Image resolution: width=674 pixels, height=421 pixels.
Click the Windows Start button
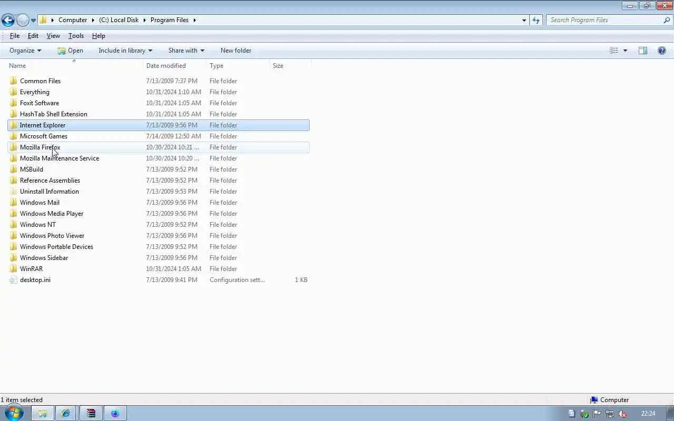click(x=14, y=413)
